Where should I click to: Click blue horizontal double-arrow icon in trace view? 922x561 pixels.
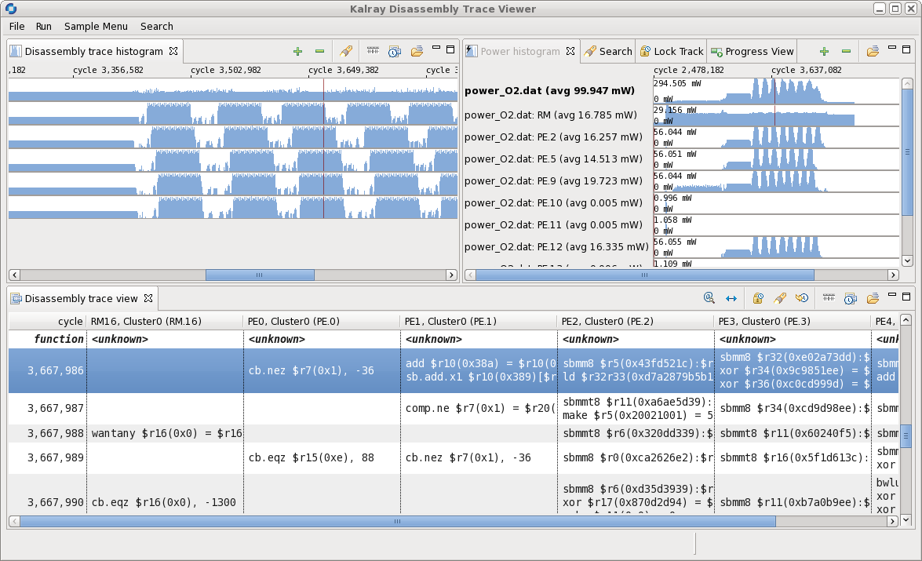pos(731,298)
